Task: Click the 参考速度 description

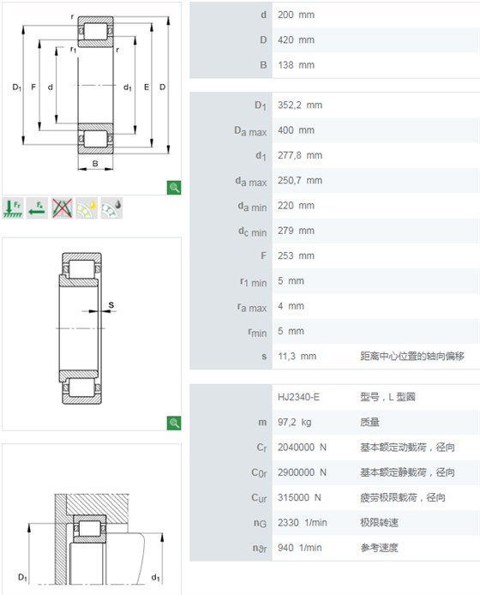Action: pyautogui.click(x=379, y=548)
